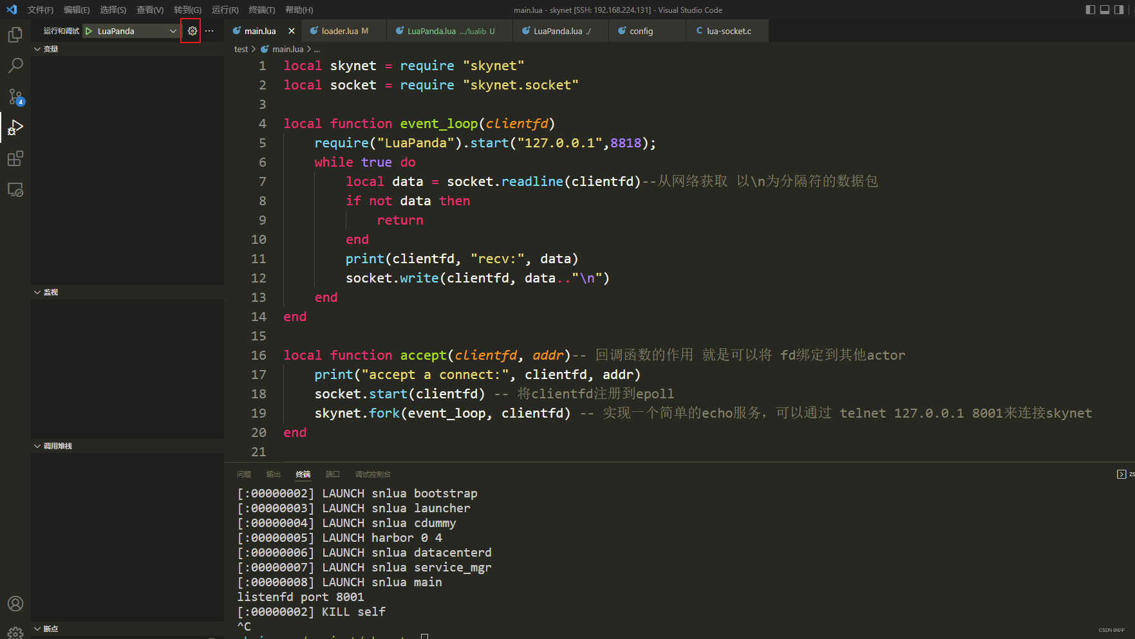Click terminal line "LAUNCH snlua service_mgr"
This screenshot has width=1135, height=639.
[x=407, y=568]
